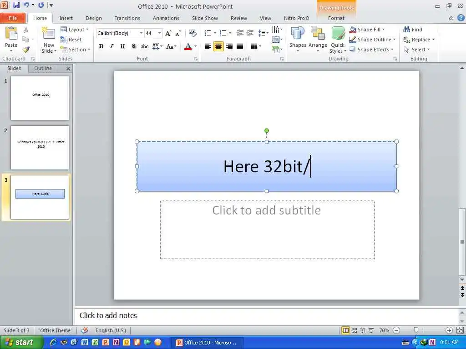466x349 pixels.
Task: Switch to the Animations ribbon tab
Action: tap(166, 18)
